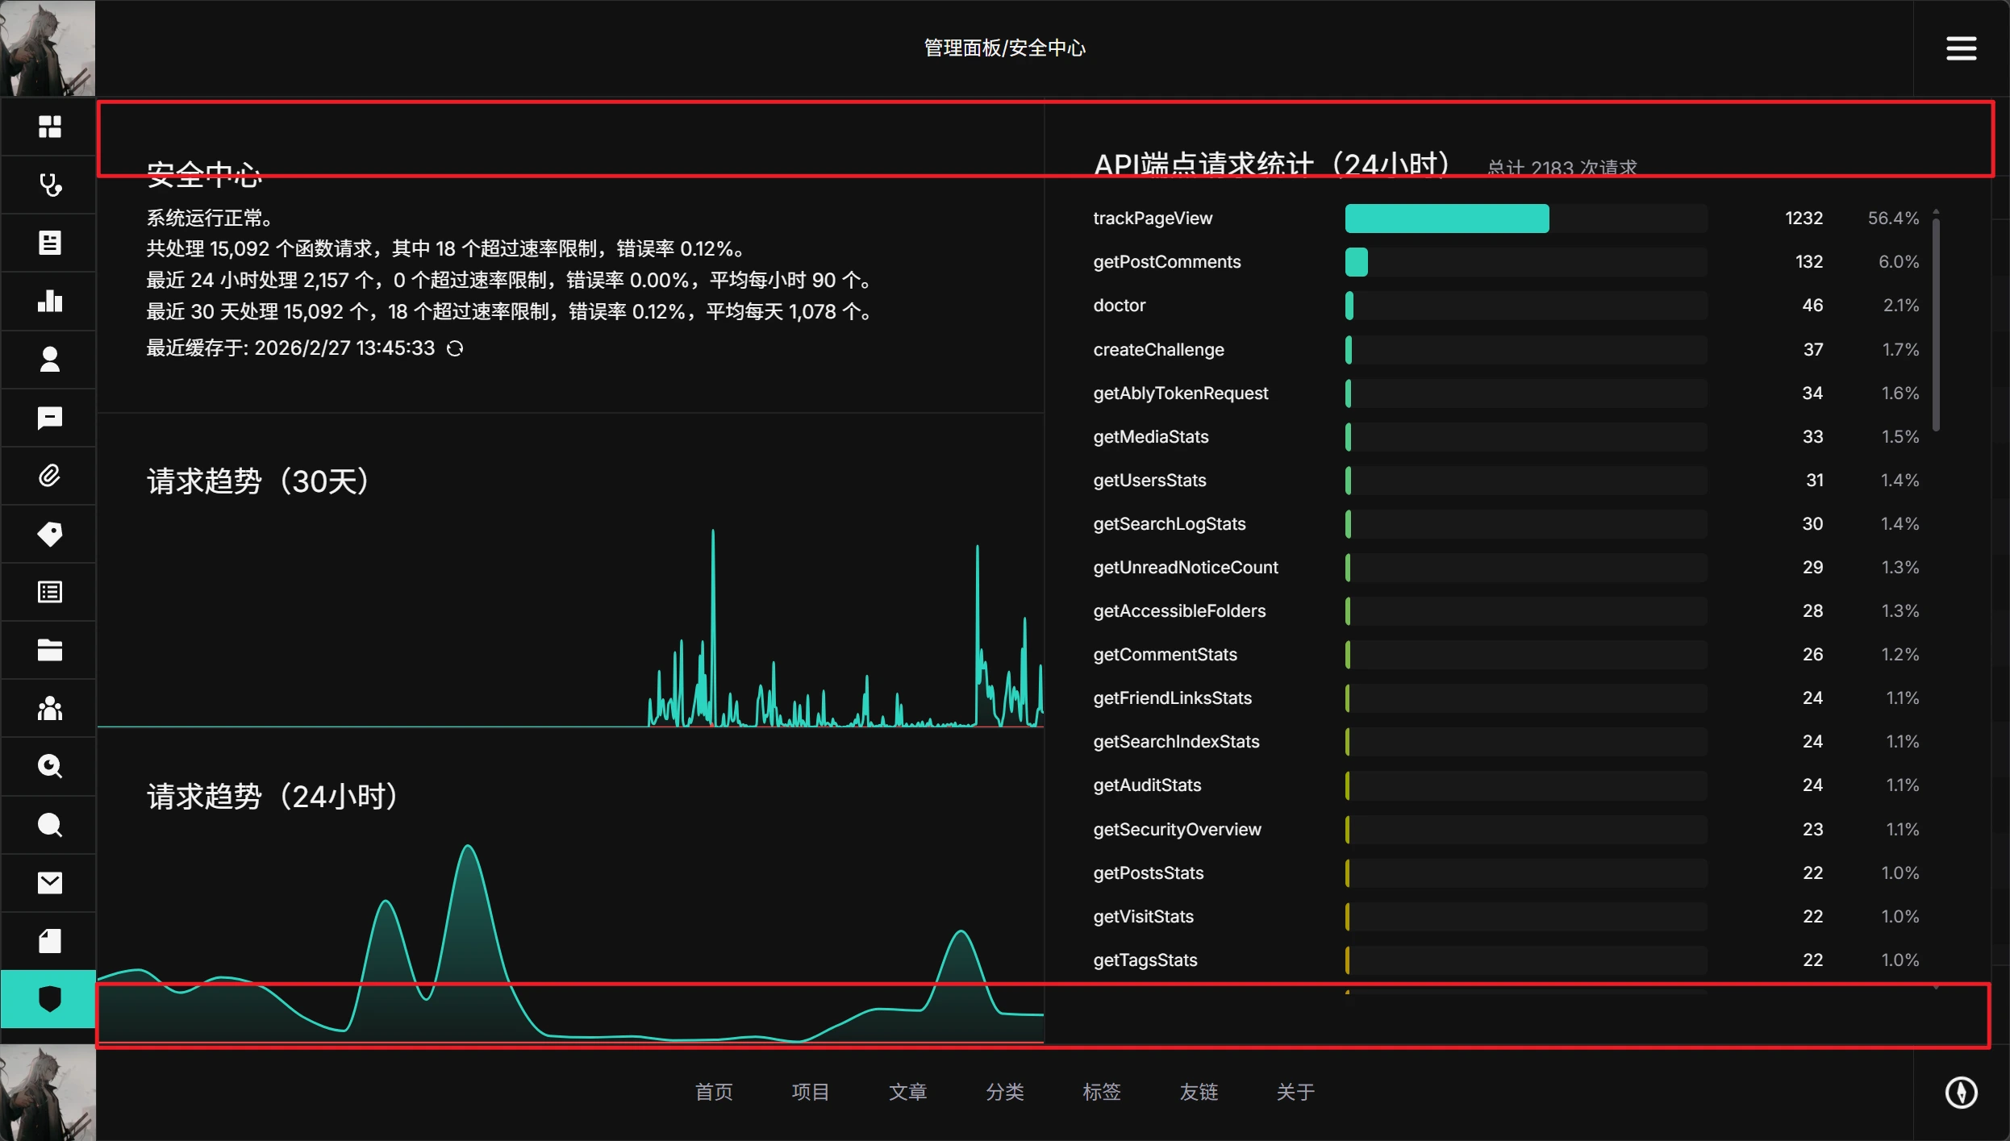Viewport: 2010px width, 1141px height.
Task: Click the compass icon at bottom right
Action: click(1961, 1093)
